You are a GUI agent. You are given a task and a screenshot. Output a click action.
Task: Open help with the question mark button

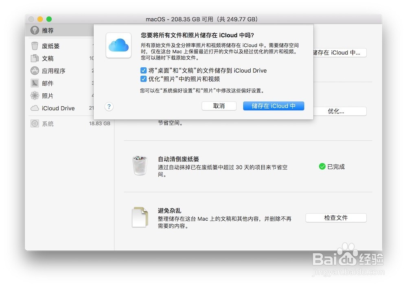(109, 106)
